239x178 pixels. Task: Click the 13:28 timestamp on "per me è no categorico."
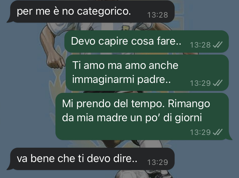point(158,15)
